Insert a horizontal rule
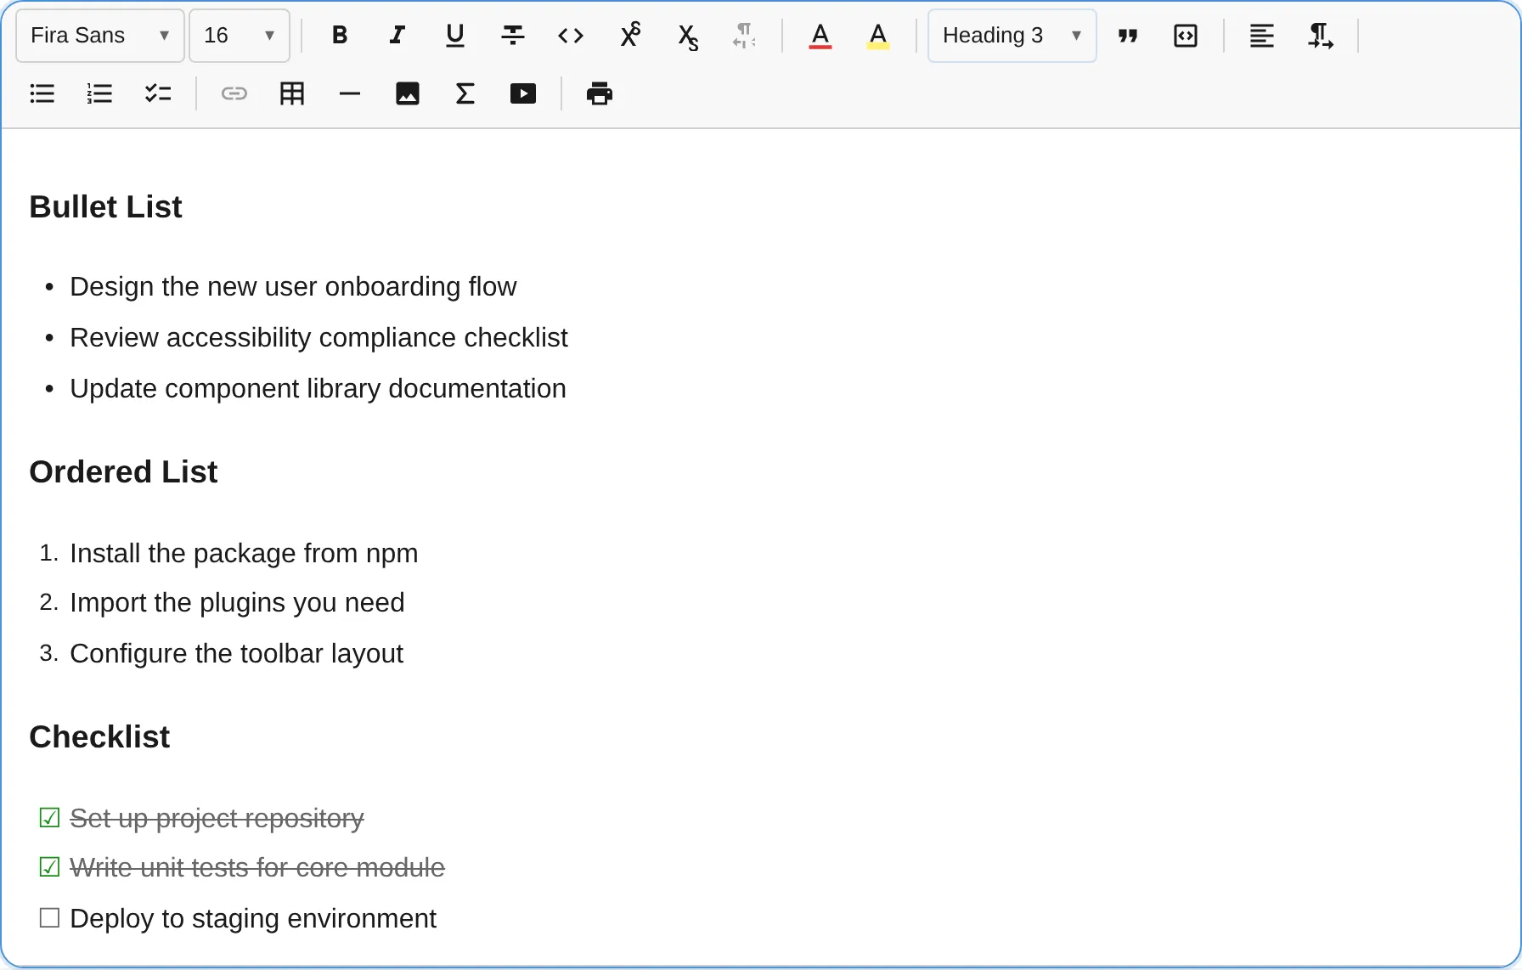The image size is (1522, 970). [350, 93]
